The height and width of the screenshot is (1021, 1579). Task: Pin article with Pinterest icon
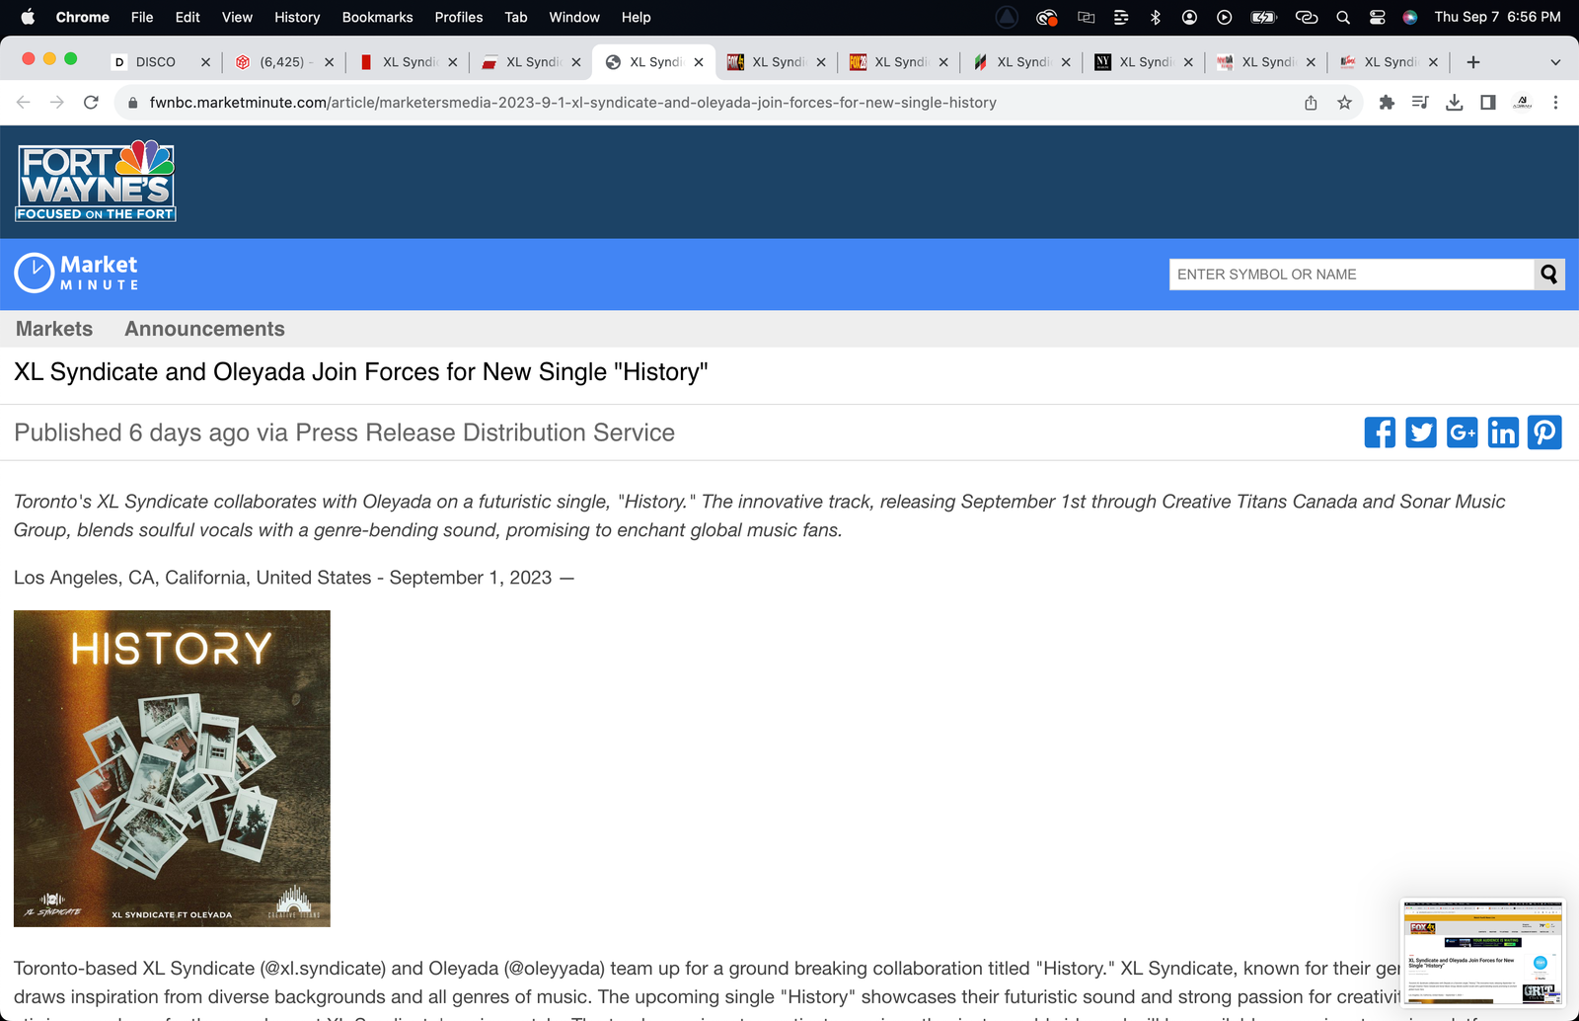(x=1544, y=432)
